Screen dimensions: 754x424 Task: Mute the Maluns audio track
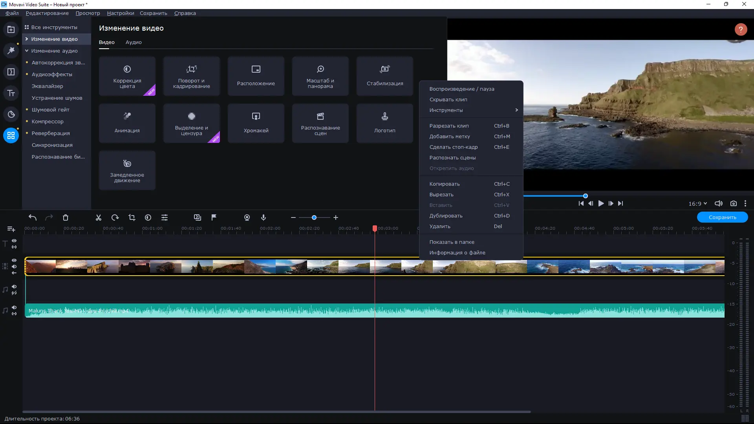[x=14, y=307]
